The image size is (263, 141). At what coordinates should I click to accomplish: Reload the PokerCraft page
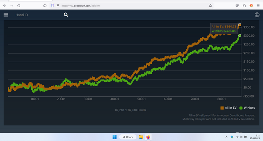point(19,6)
